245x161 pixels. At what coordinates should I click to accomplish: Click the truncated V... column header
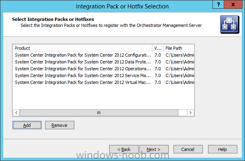pyautogui.click(x=158, y=48)
